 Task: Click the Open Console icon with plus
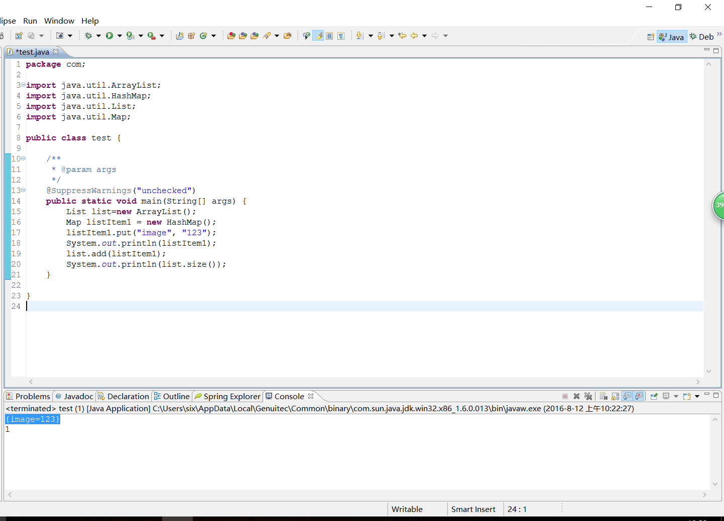[x=687, y=396]
